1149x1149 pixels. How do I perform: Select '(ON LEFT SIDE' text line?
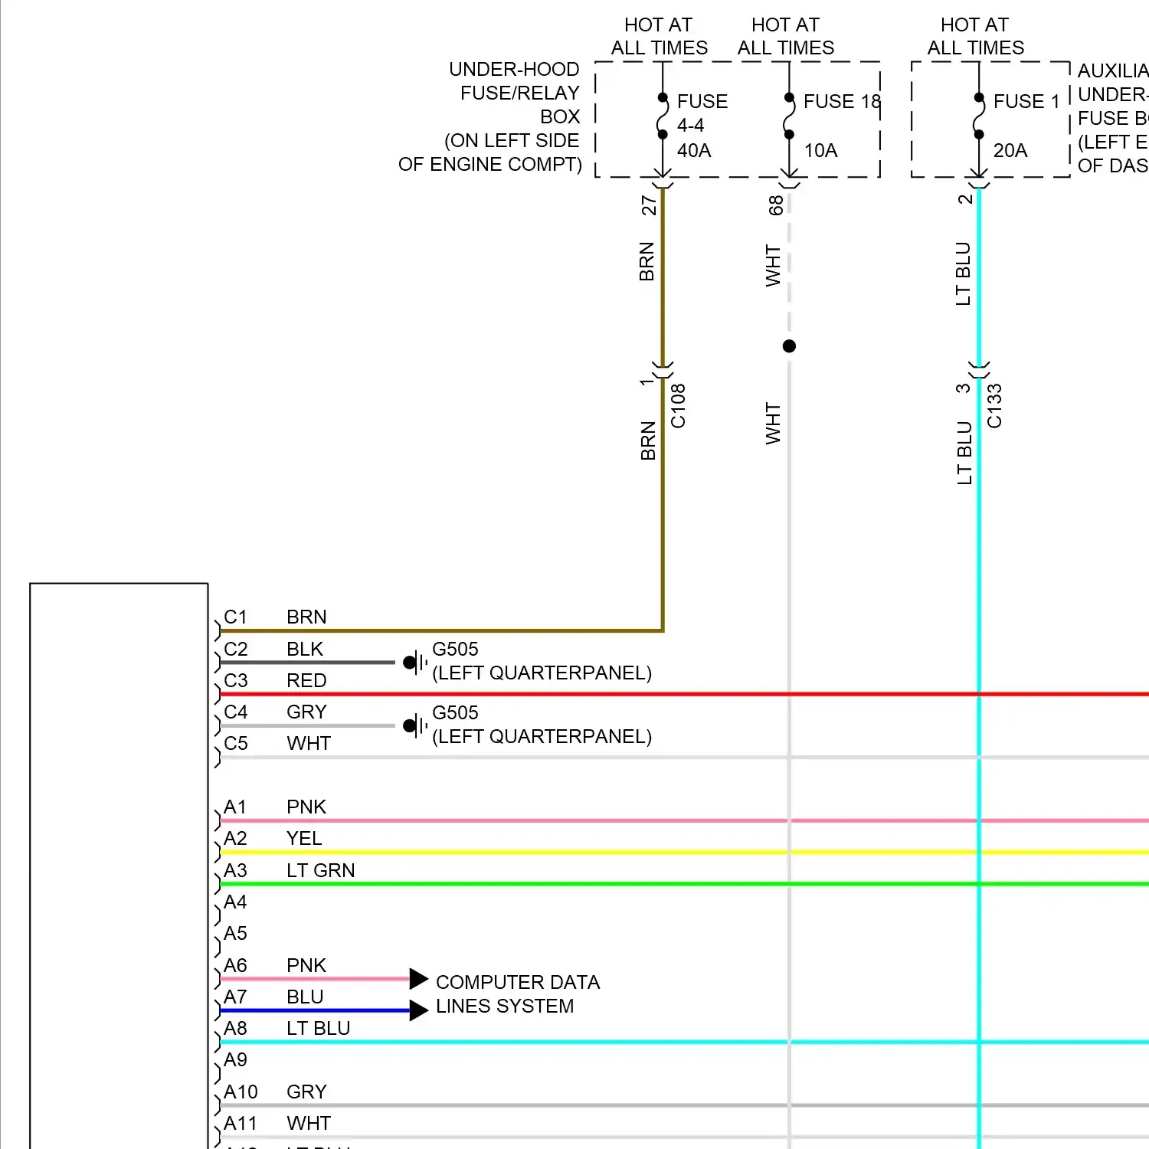[512, 140]
